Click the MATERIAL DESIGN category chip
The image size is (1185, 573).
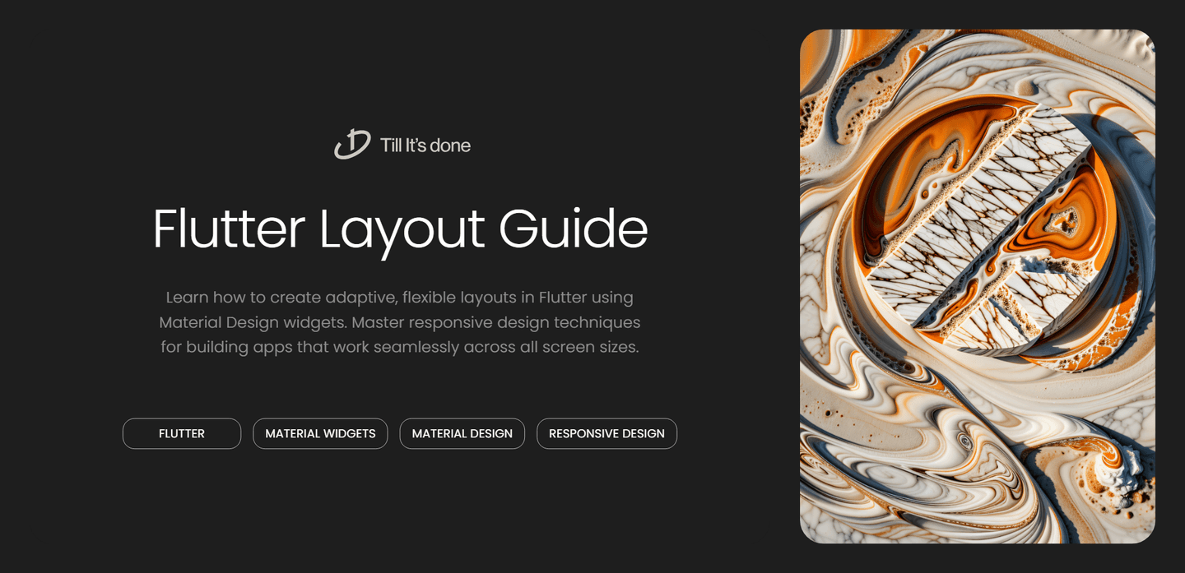462,433
